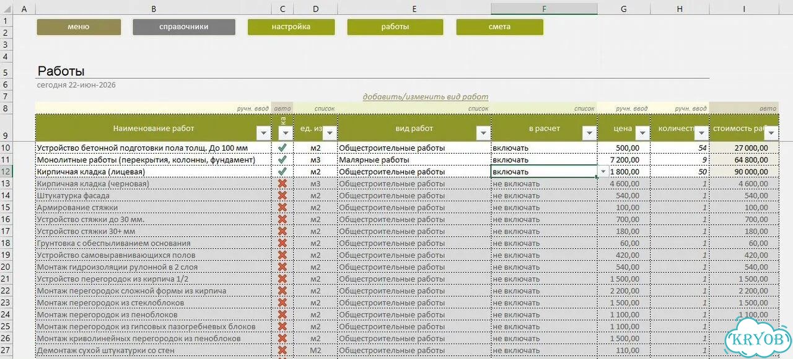This screenshot has height=359, width=793.
Task: Click green checkmark for 'Устройство бетонной подготовки' row
Action: tap(283, 148)
